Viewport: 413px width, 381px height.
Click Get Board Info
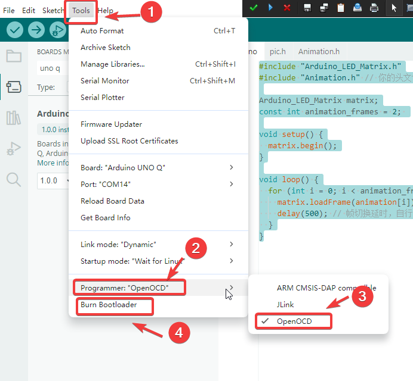click(158, 217)
